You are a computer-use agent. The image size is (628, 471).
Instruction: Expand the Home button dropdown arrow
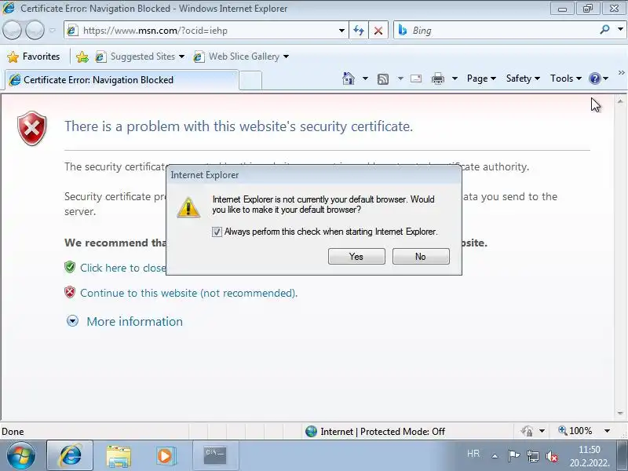coord(365,78)
